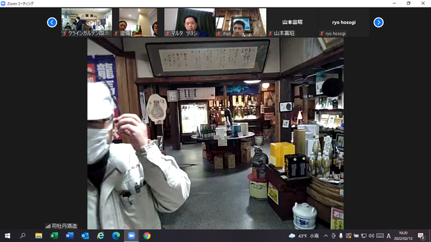Open Word from the taskbar
This screenshot has height=242, width=431.
tap(69, 236)
